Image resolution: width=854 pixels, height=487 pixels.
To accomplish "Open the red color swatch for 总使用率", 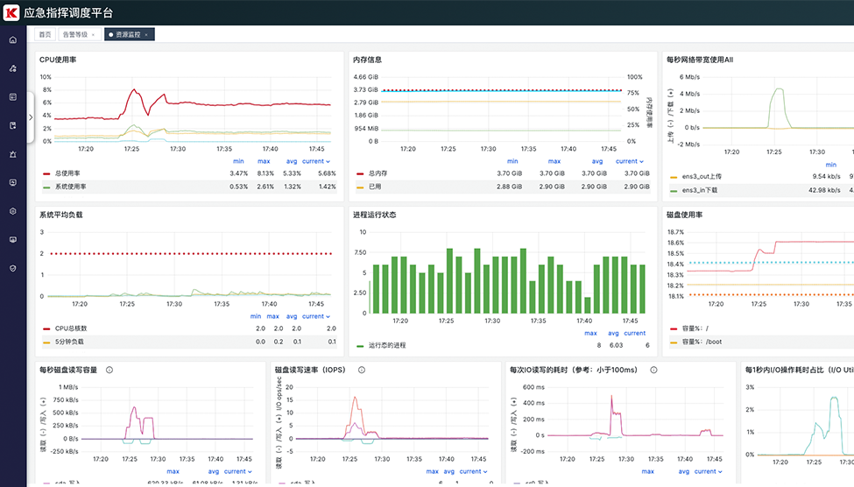I will click(46, 173).
